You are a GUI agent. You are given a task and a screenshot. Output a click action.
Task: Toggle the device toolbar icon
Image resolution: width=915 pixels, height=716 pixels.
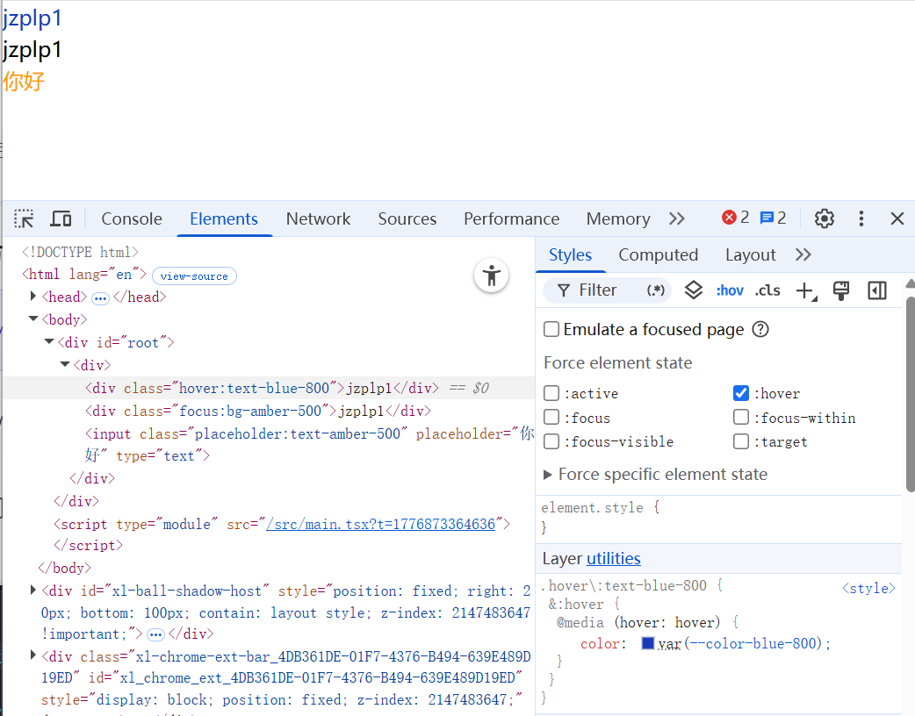[x=61, y=218]
